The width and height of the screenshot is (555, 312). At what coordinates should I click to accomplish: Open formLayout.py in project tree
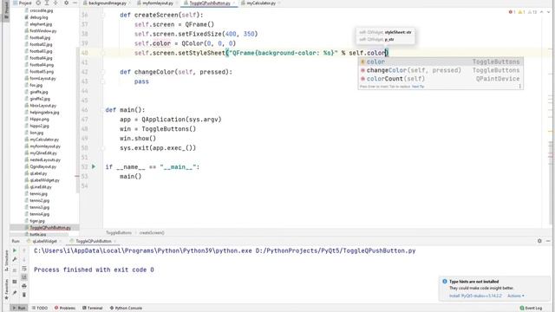[41, 78]
